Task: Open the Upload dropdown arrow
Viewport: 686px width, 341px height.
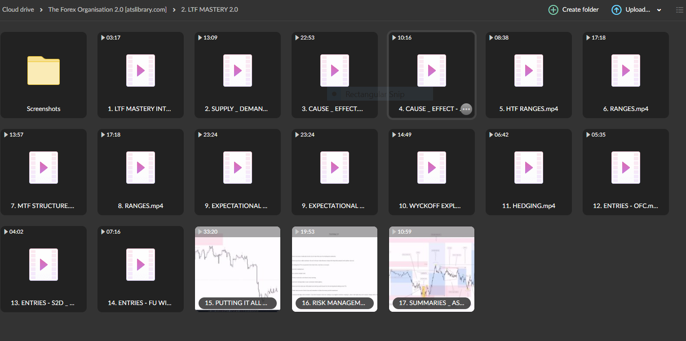Action: point(659,10)
